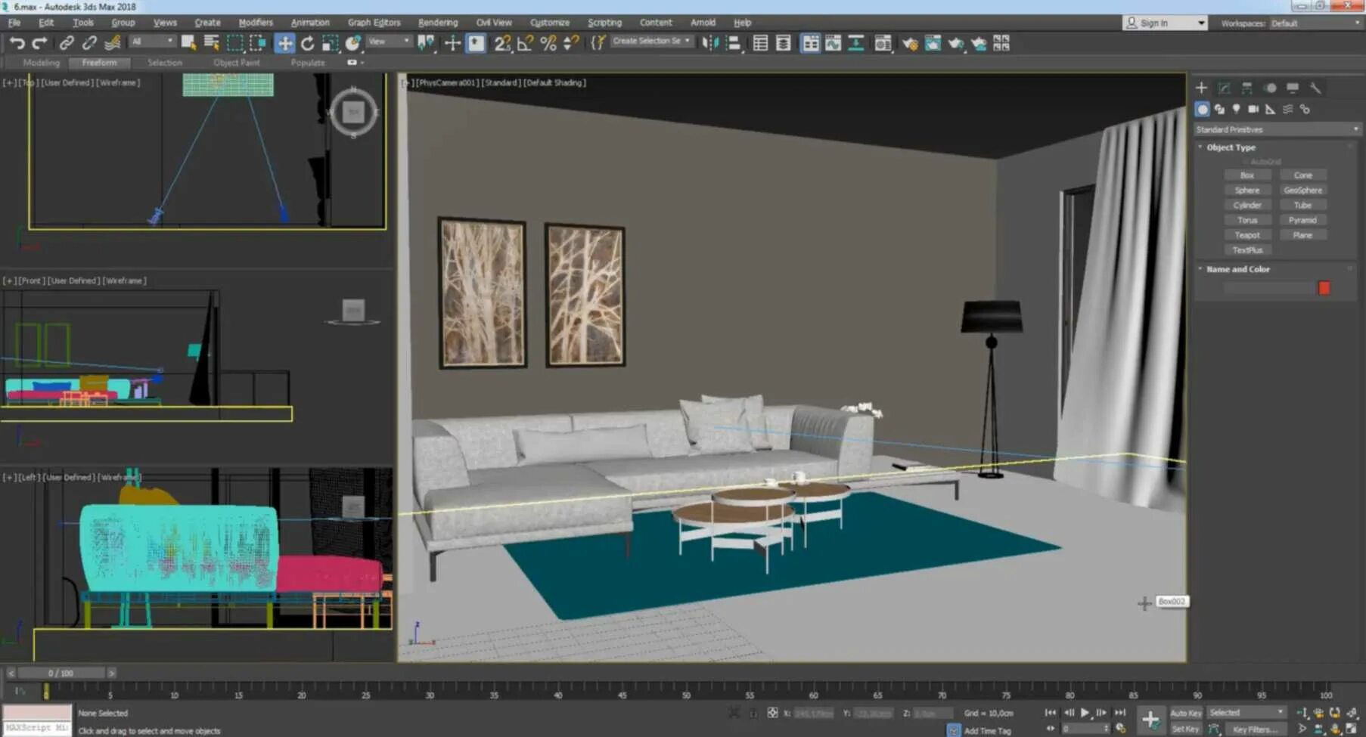
Task: Switch to the Populate ribbon tab
Action: click(x=307, y=63)
